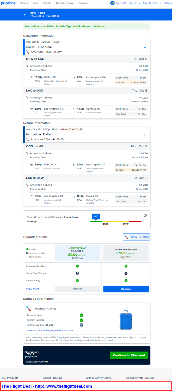Click flight number AA 2811
172x391 pixels.
[143, 185]
